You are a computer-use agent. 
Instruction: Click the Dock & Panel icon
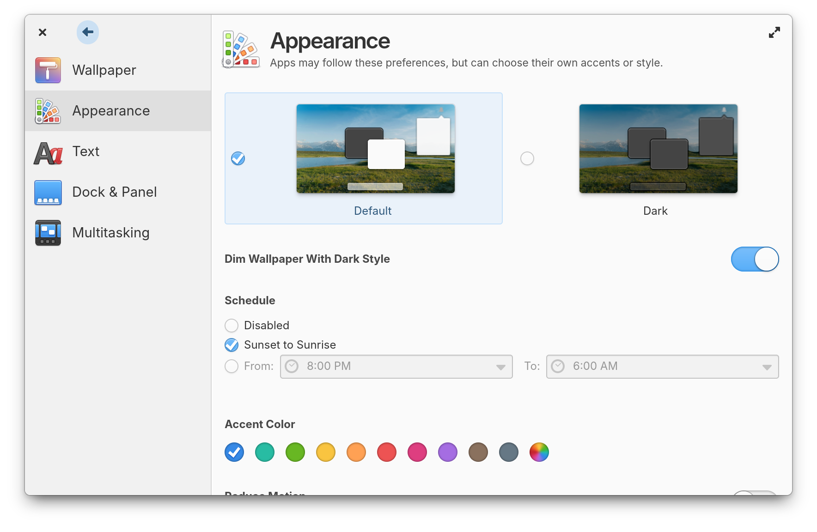pyautogui.click(x=48, y=192)
